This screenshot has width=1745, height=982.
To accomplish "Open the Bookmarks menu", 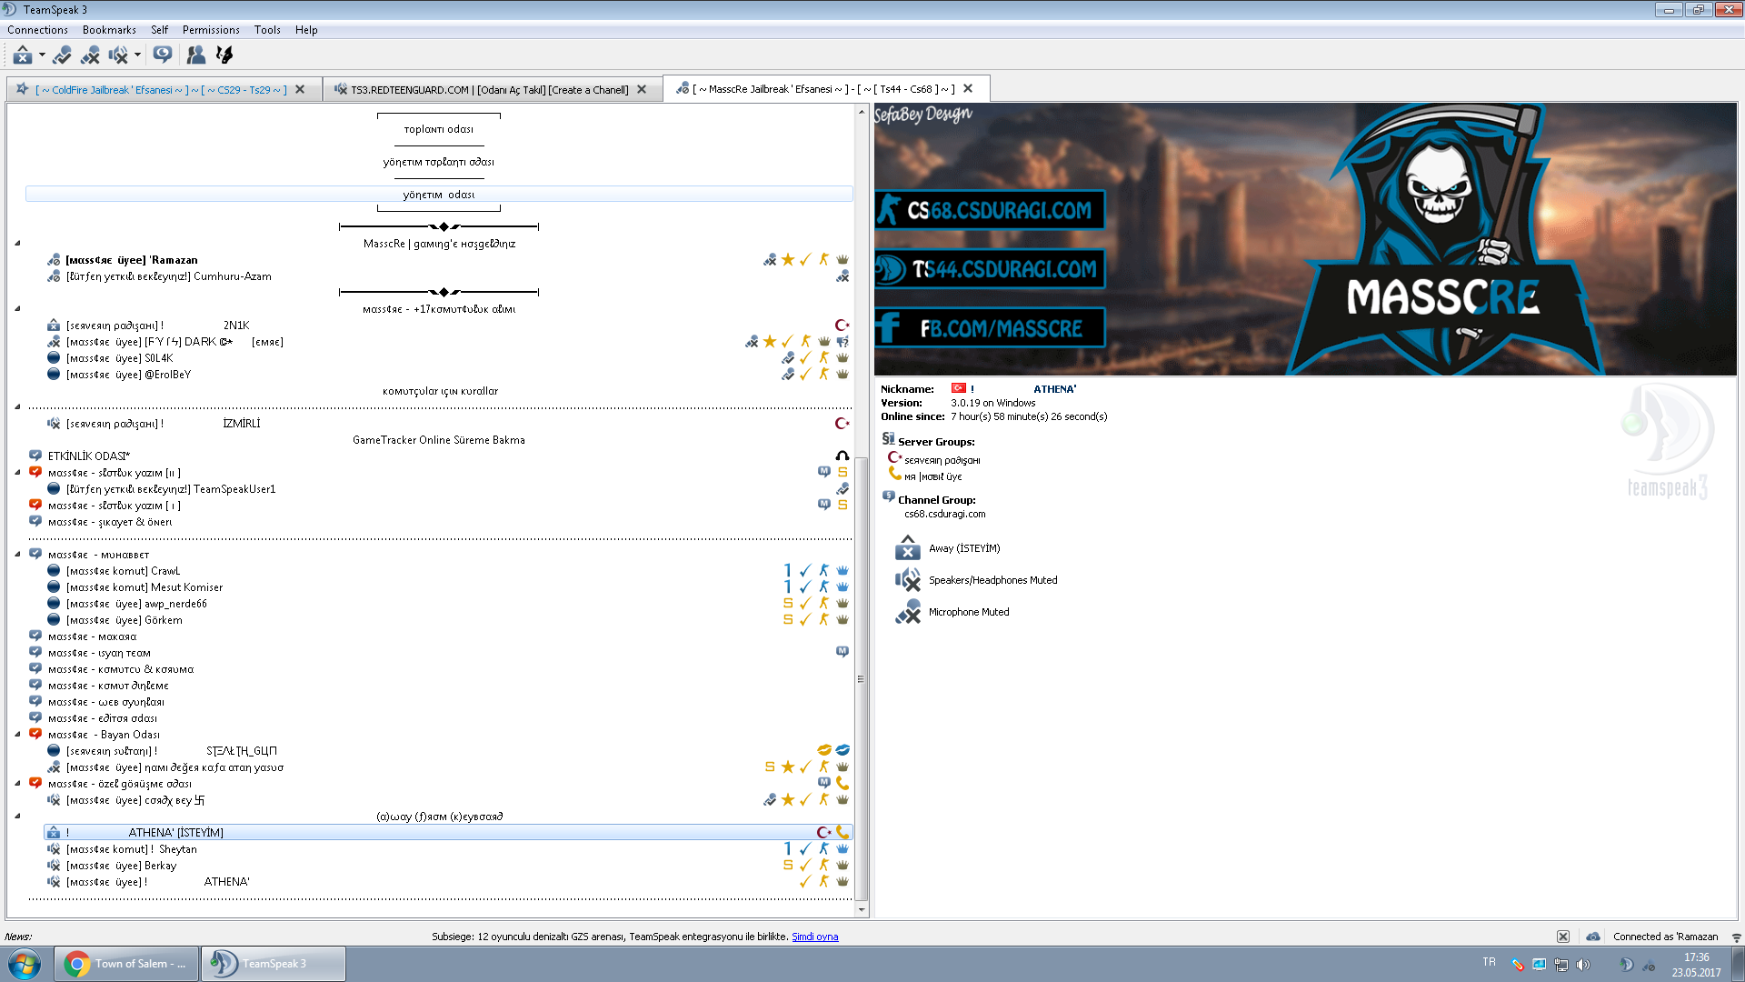I will pos(109,30).
